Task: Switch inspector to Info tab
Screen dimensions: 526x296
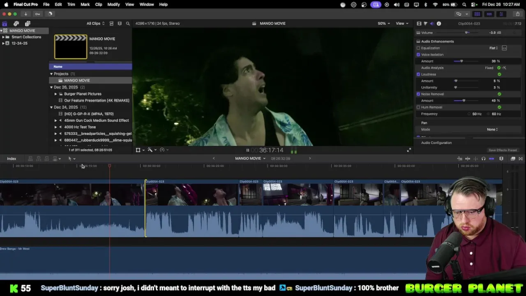Action: tap(439, 23)
